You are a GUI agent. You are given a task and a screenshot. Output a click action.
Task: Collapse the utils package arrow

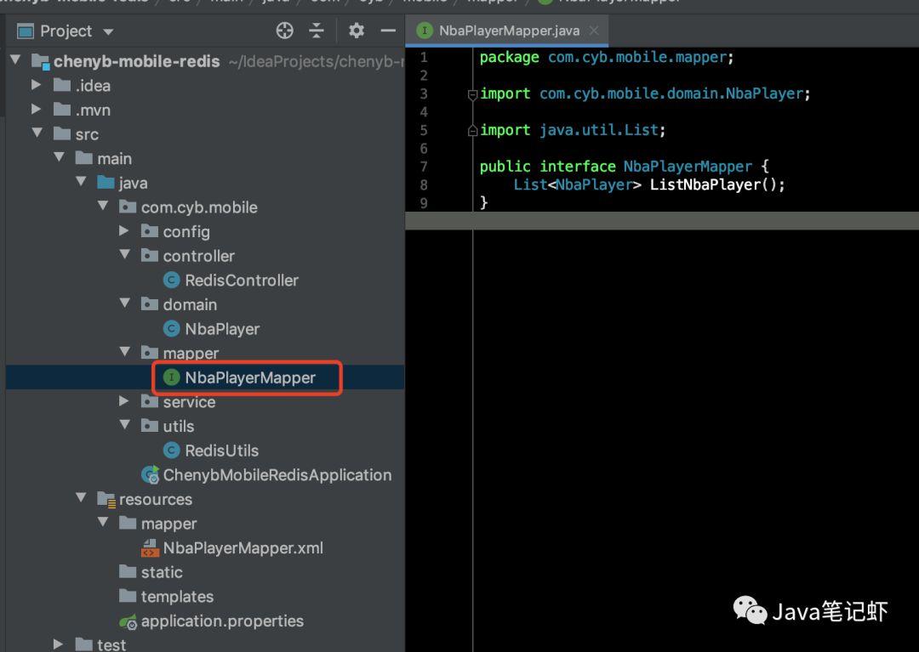point(125,425)
